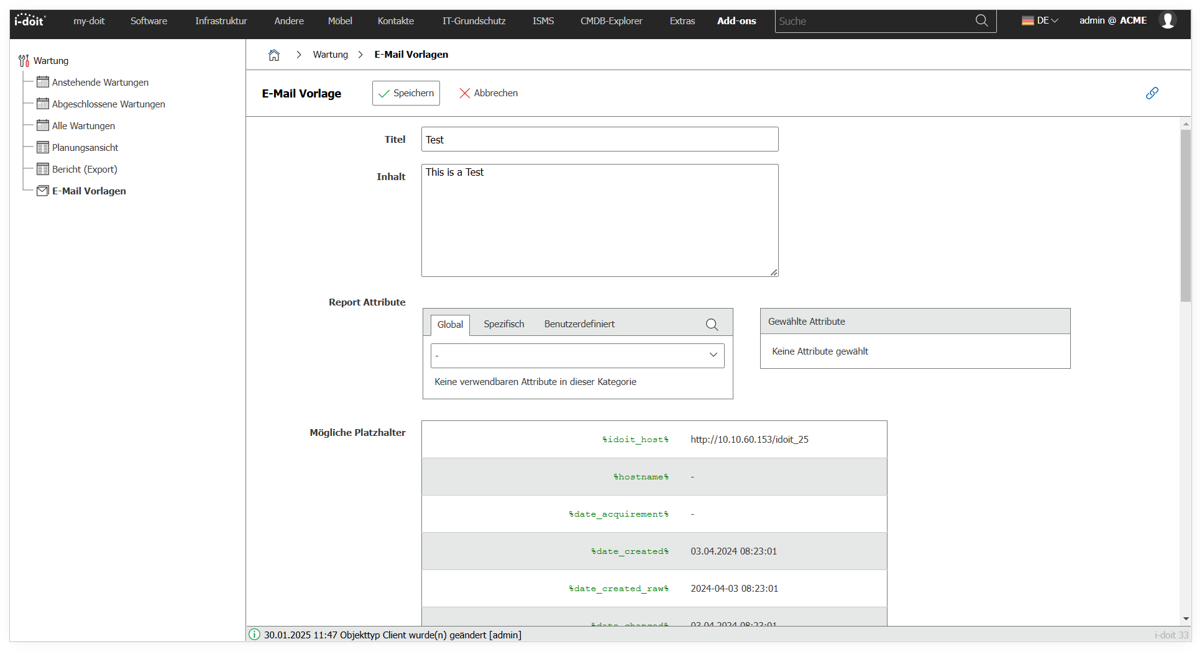Copy page link via chain icon
Viewport: 1202px width, 652px height.
(1152, 93)
